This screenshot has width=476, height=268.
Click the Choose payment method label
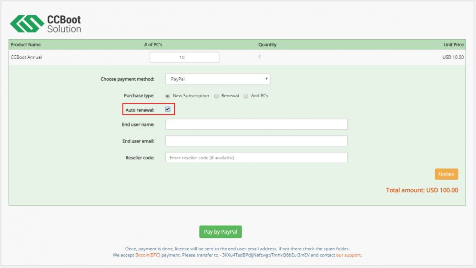[128, 79]
